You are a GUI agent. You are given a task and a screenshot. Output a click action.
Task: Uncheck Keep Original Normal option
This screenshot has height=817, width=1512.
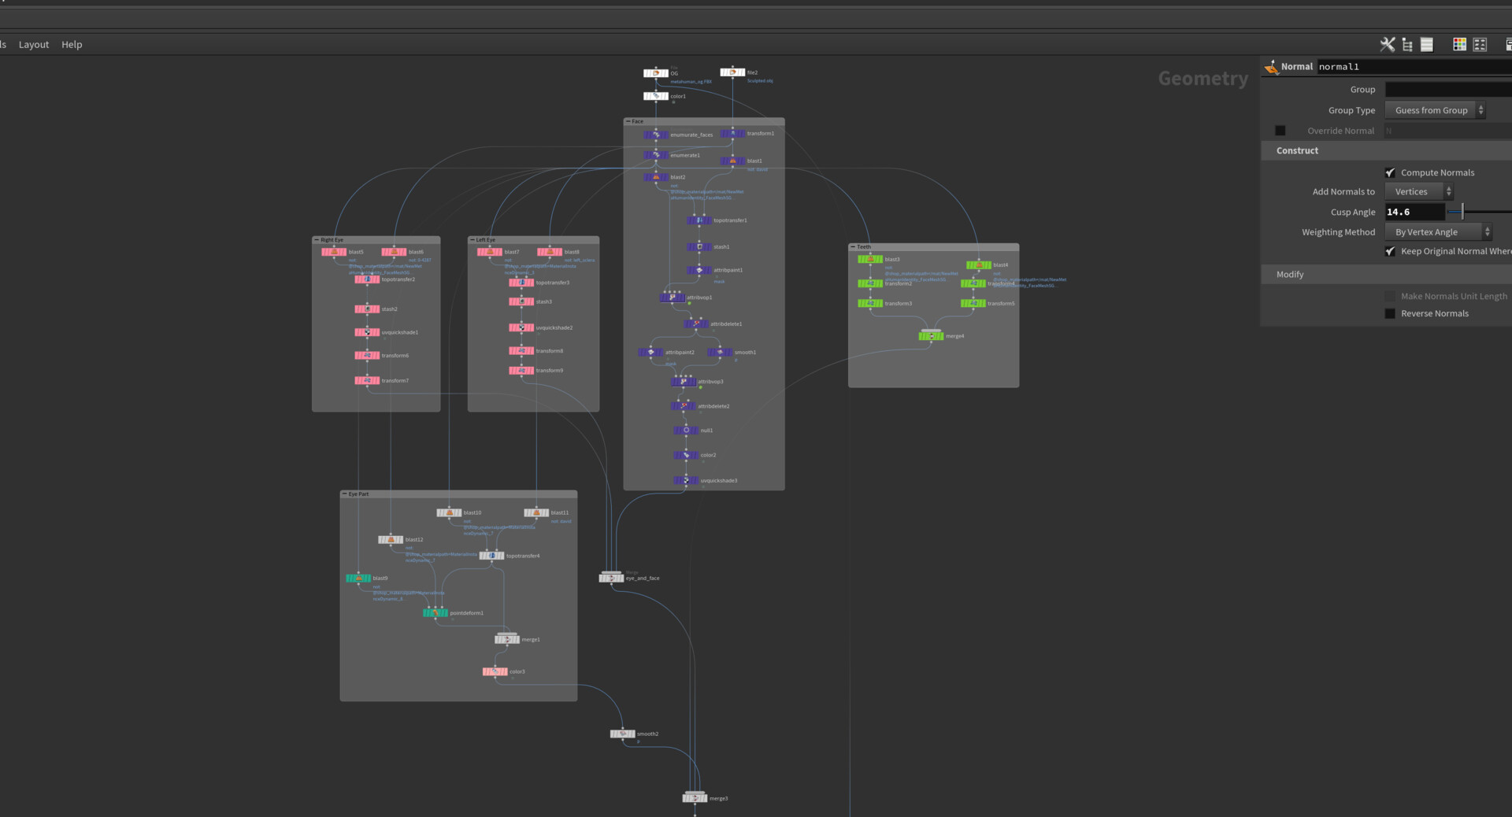[1390, 251]
